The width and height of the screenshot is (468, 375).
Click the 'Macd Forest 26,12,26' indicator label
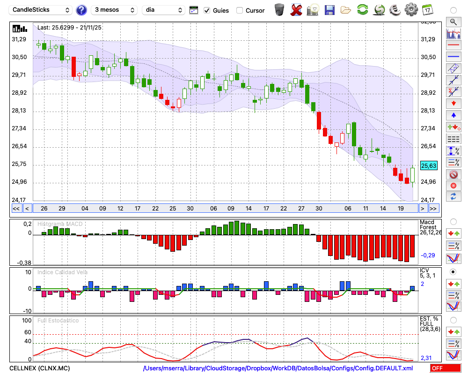pos(430,227)
